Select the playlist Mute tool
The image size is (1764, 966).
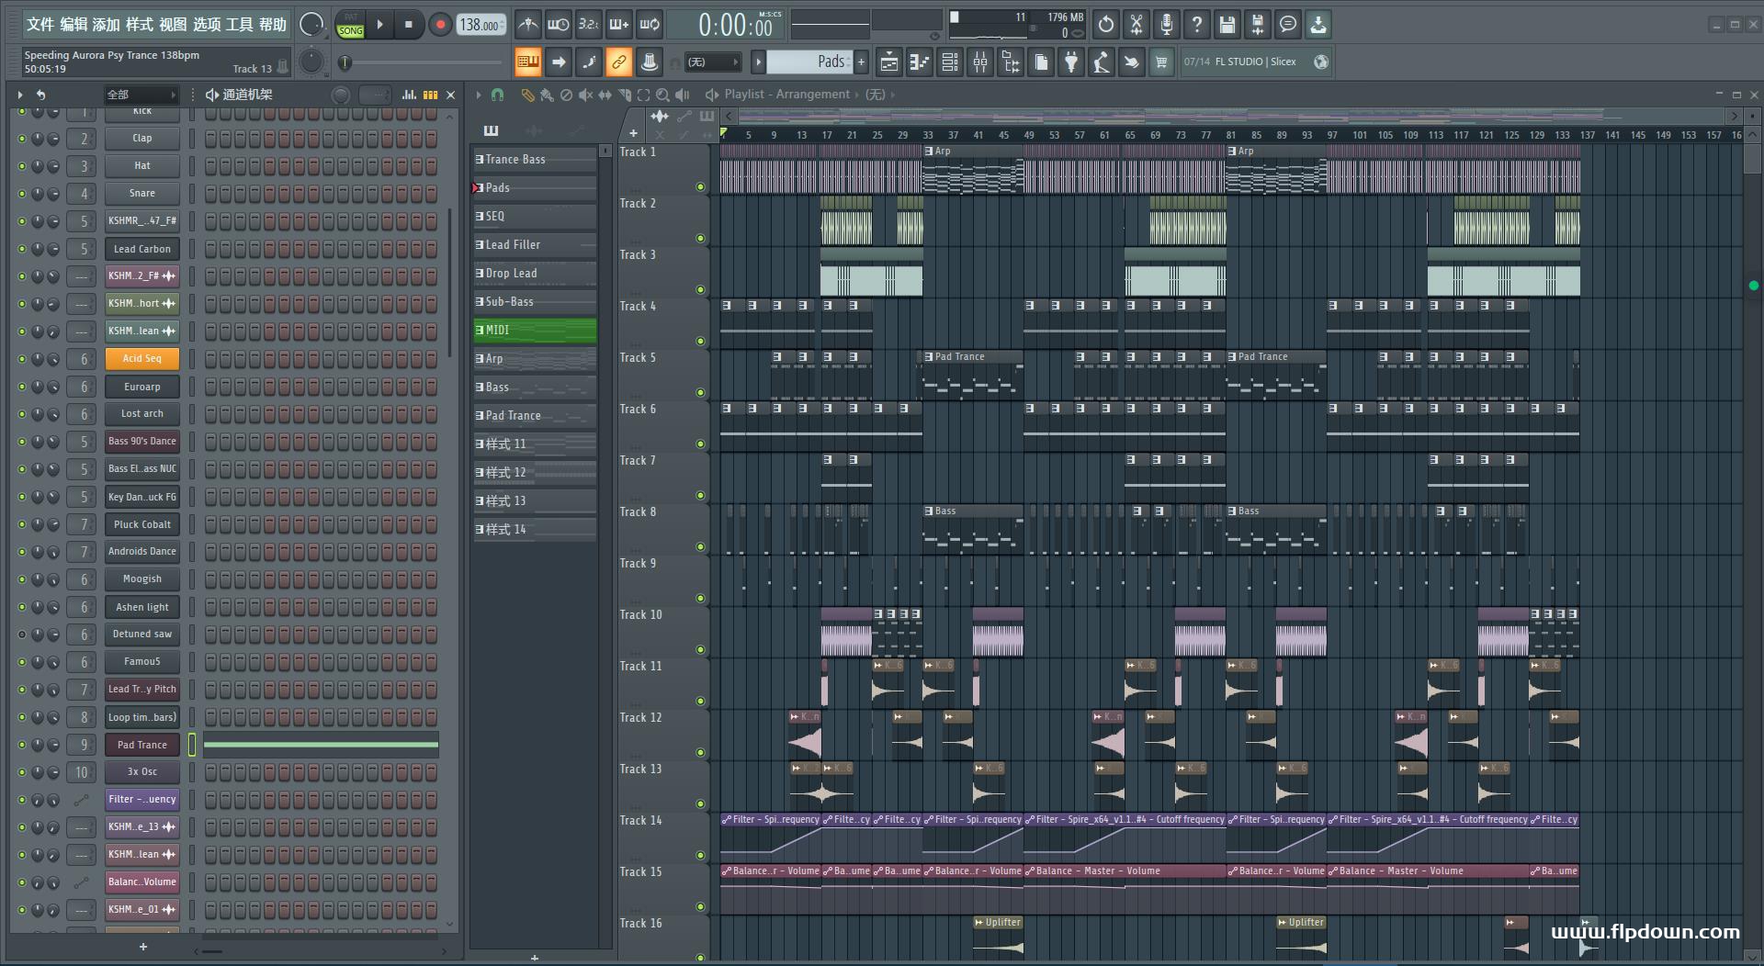[585, 95]
